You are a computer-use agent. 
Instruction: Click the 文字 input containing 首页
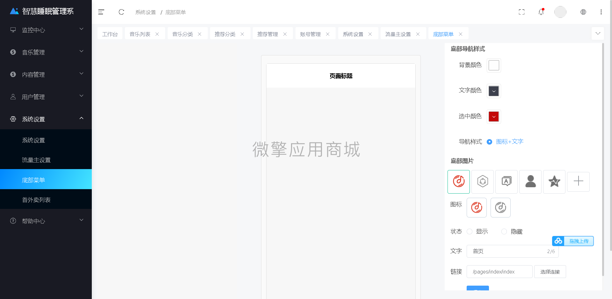pyautogui.click(x=513, y=251)
